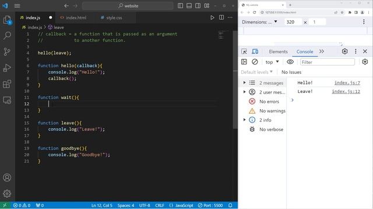Clear the console

pyautogui.click(x=255, y=62)
